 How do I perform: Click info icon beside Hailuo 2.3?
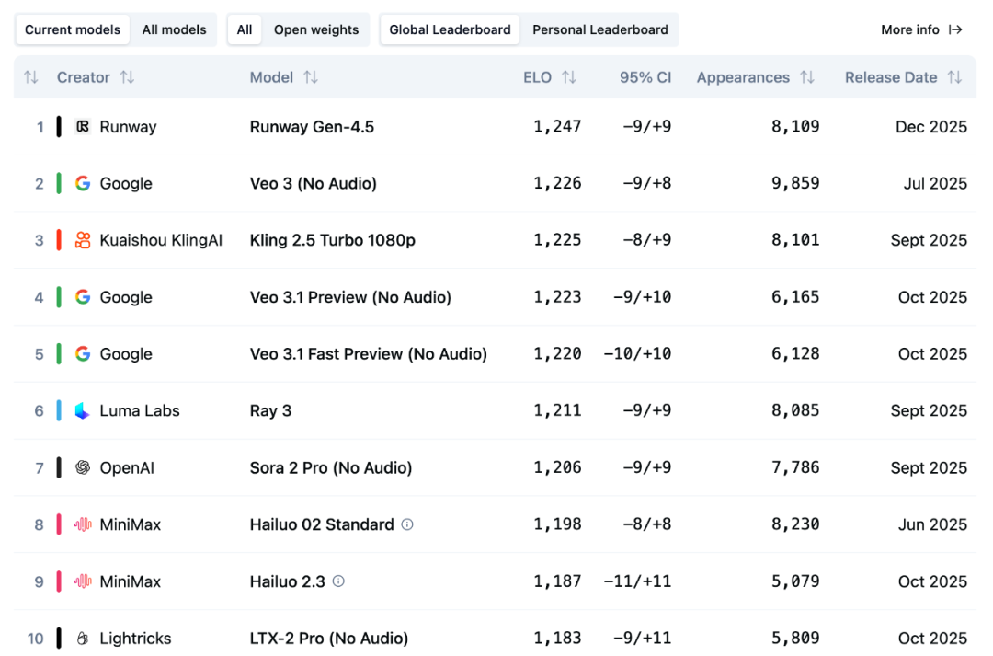pos(338,581)
